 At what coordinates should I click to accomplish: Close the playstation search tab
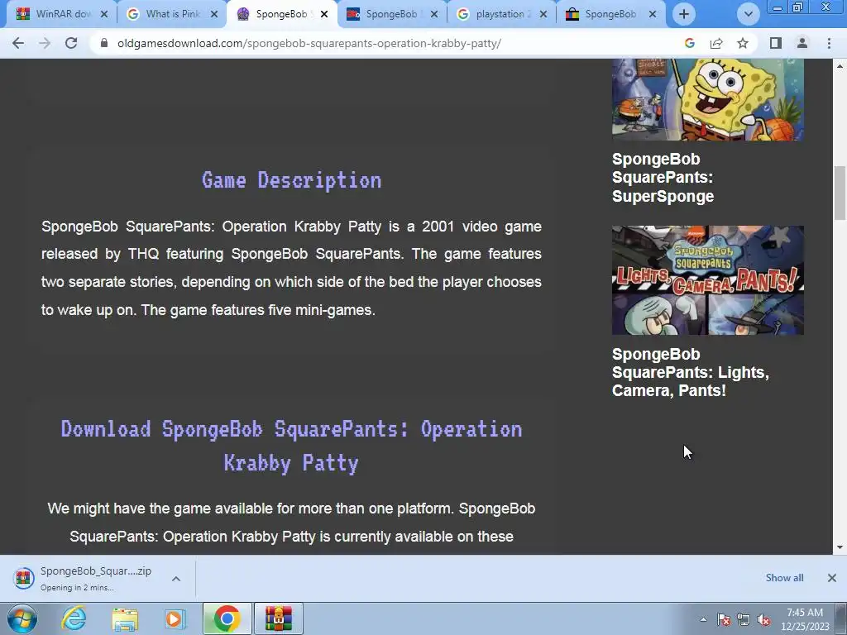pyautogui.click(x=543, y=14)
